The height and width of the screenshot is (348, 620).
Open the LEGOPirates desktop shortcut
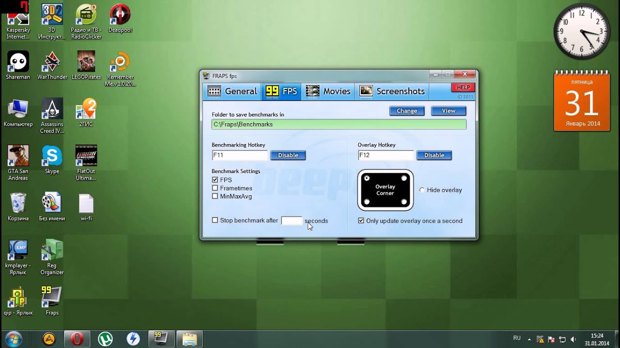click(x=86, y=66)
